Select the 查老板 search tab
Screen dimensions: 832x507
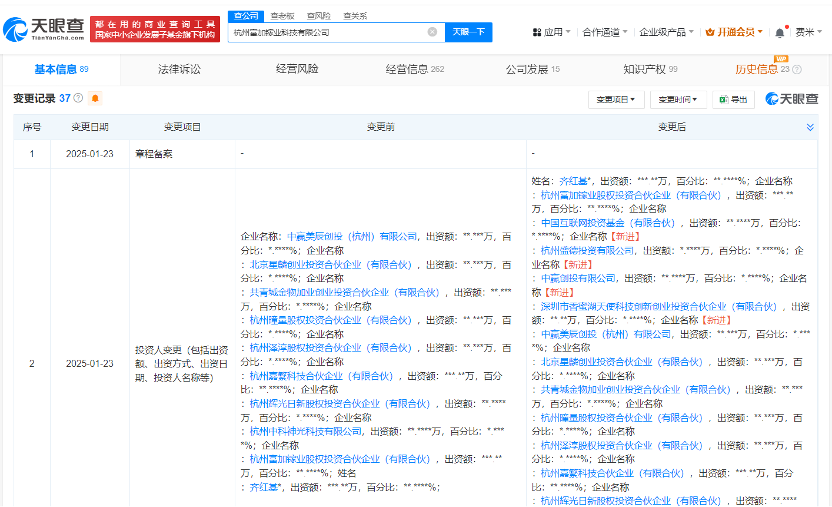coord(282,16)
